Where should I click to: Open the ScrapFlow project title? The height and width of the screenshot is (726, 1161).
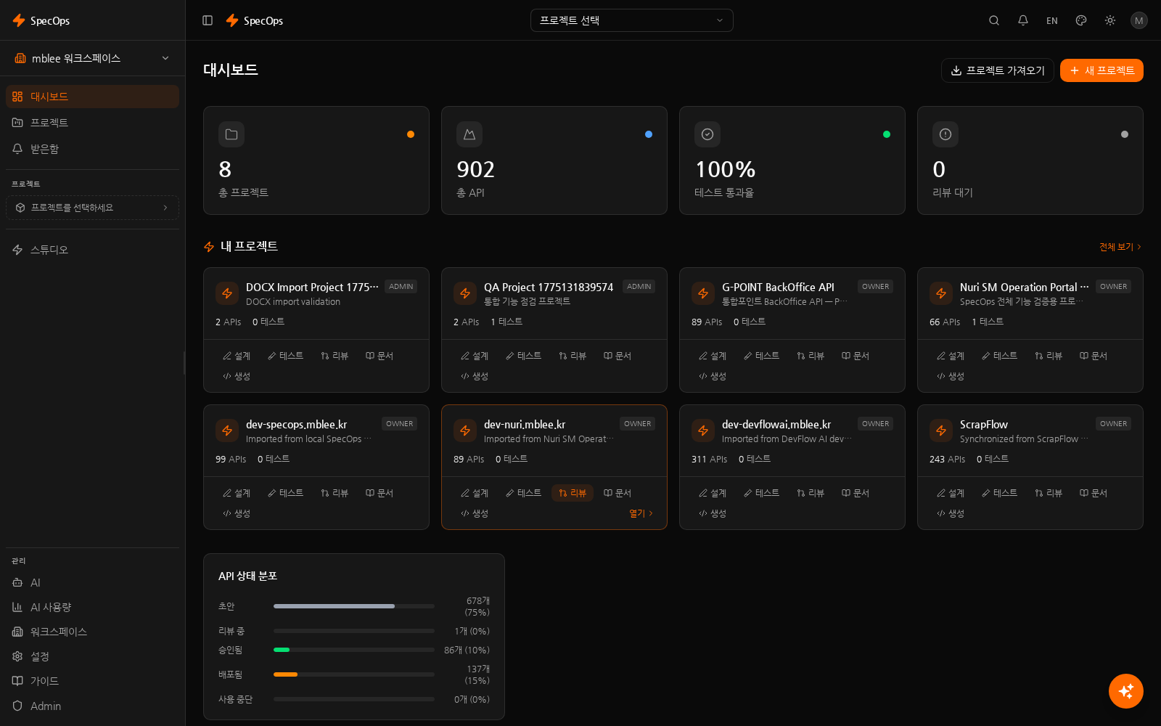point(984,425)
